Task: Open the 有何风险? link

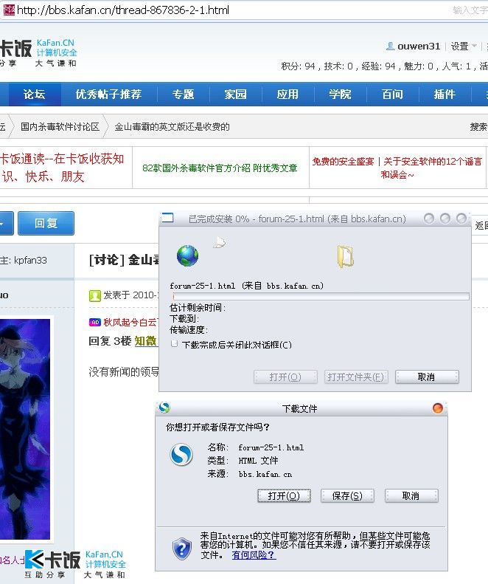Action: [254, 555]
